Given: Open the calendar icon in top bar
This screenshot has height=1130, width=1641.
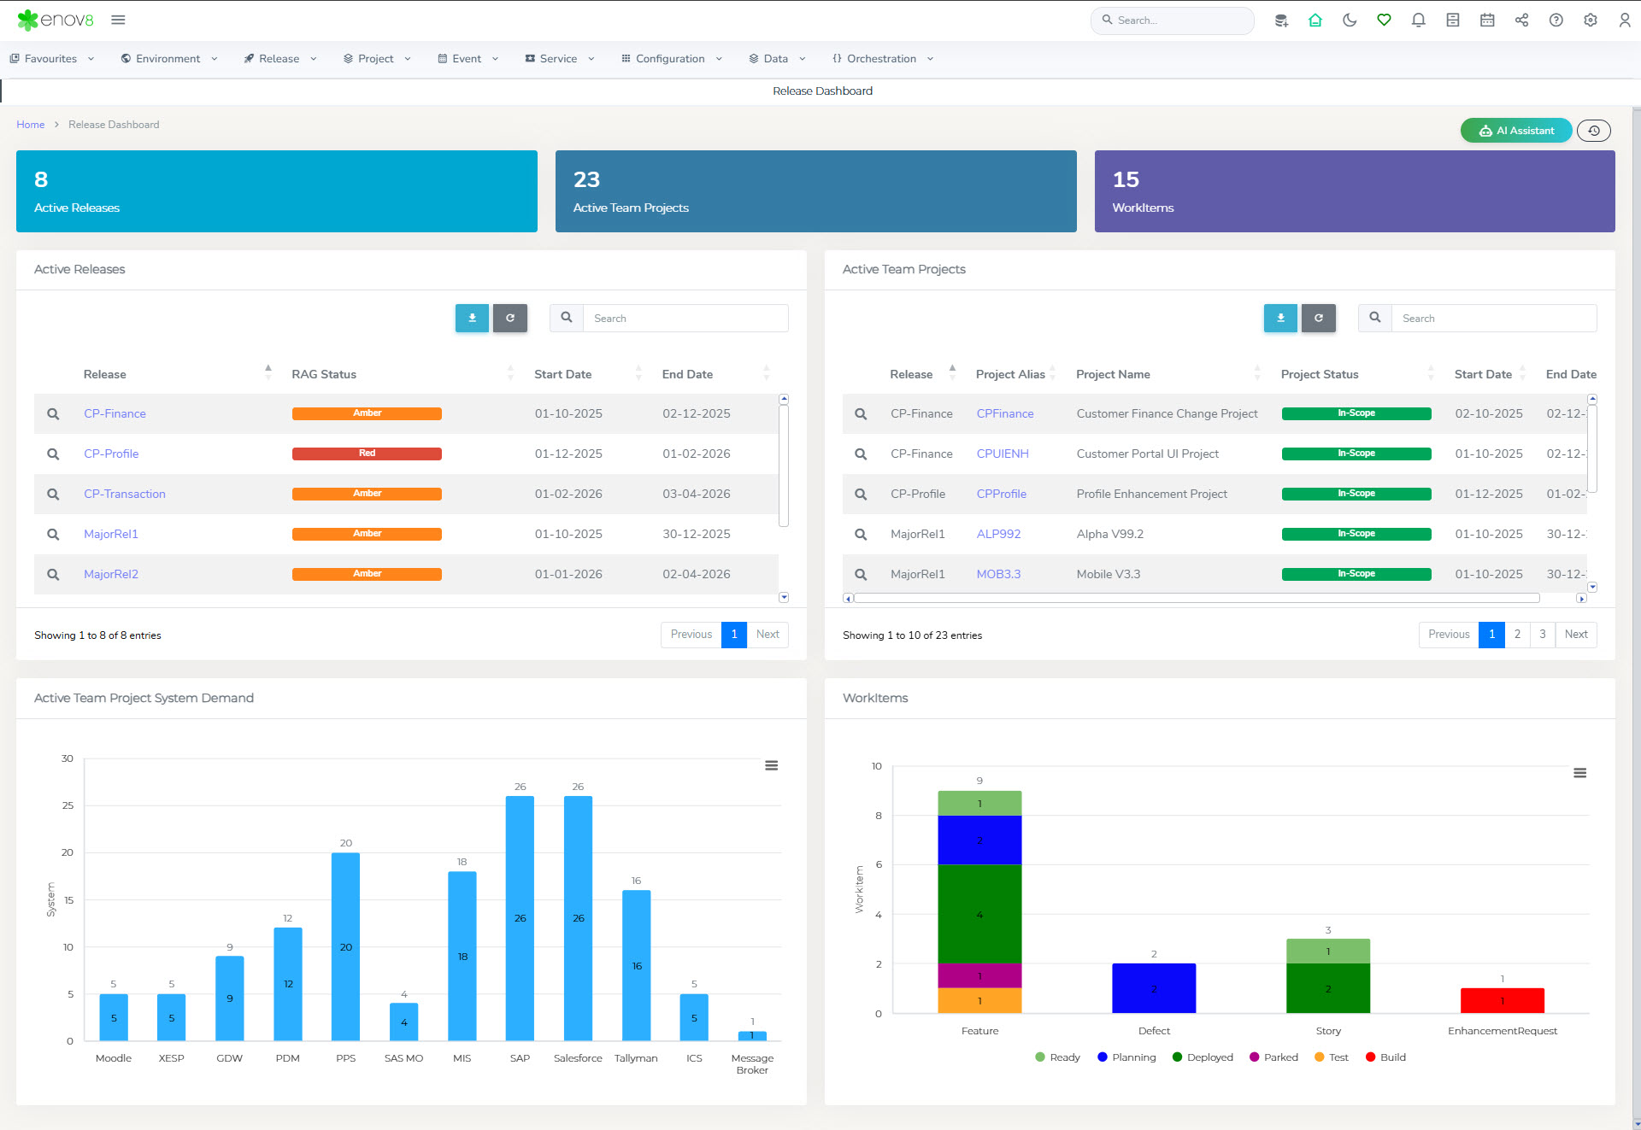Looking at the screenshot, I should point(1487,20).
